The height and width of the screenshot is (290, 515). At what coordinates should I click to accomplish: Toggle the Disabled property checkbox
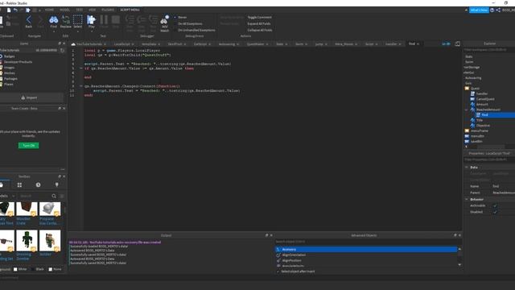pyautogui.click(x=495, y=212)
